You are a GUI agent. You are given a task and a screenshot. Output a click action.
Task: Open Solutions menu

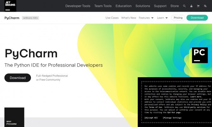pos(143,6)
